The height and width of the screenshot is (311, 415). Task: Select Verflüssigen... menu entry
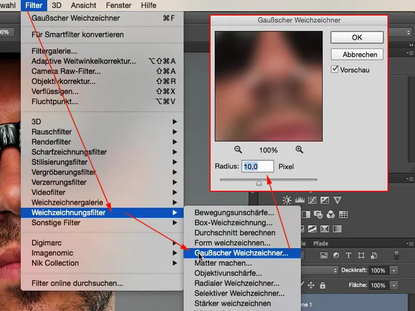pyautogui.click(x=102, y=92)
